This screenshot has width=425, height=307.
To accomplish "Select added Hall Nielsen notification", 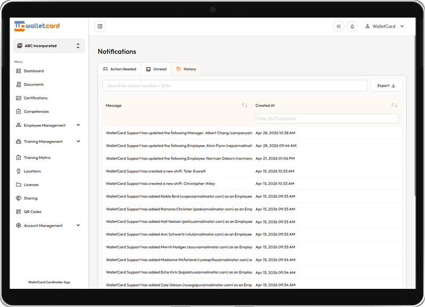I will click(252, 222).
